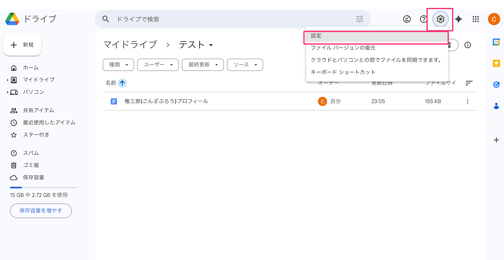Open キーボード ショートカット from the menu

[x=343, y=72]
